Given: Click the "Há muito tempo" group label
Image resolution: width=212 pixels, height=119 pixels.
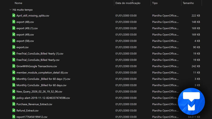Looking at the screenshot, I should coord(23,10).
